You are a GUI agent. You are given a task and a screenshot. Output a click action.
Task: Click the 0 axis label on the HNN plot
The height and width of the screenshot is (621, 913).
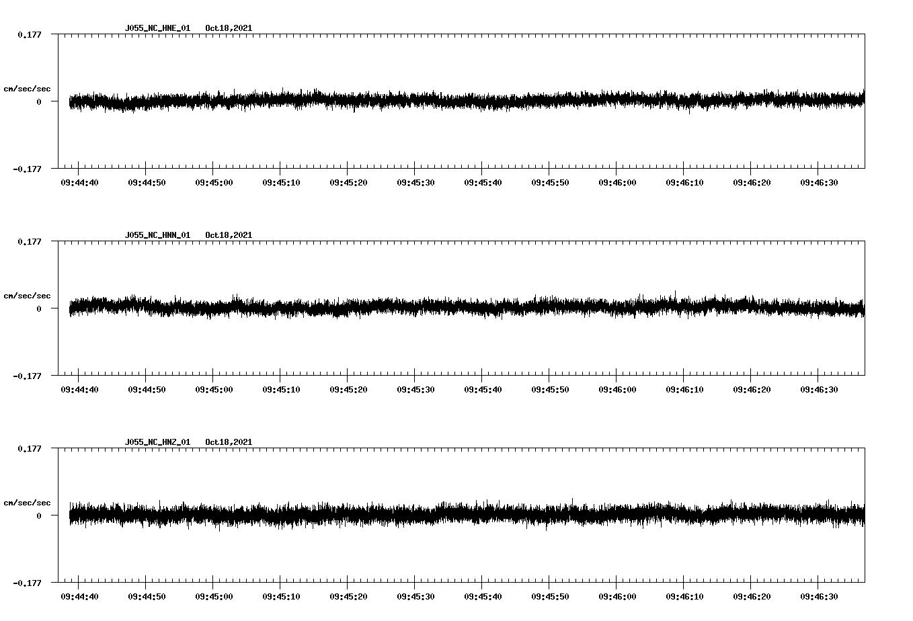(x=39, y=308)
